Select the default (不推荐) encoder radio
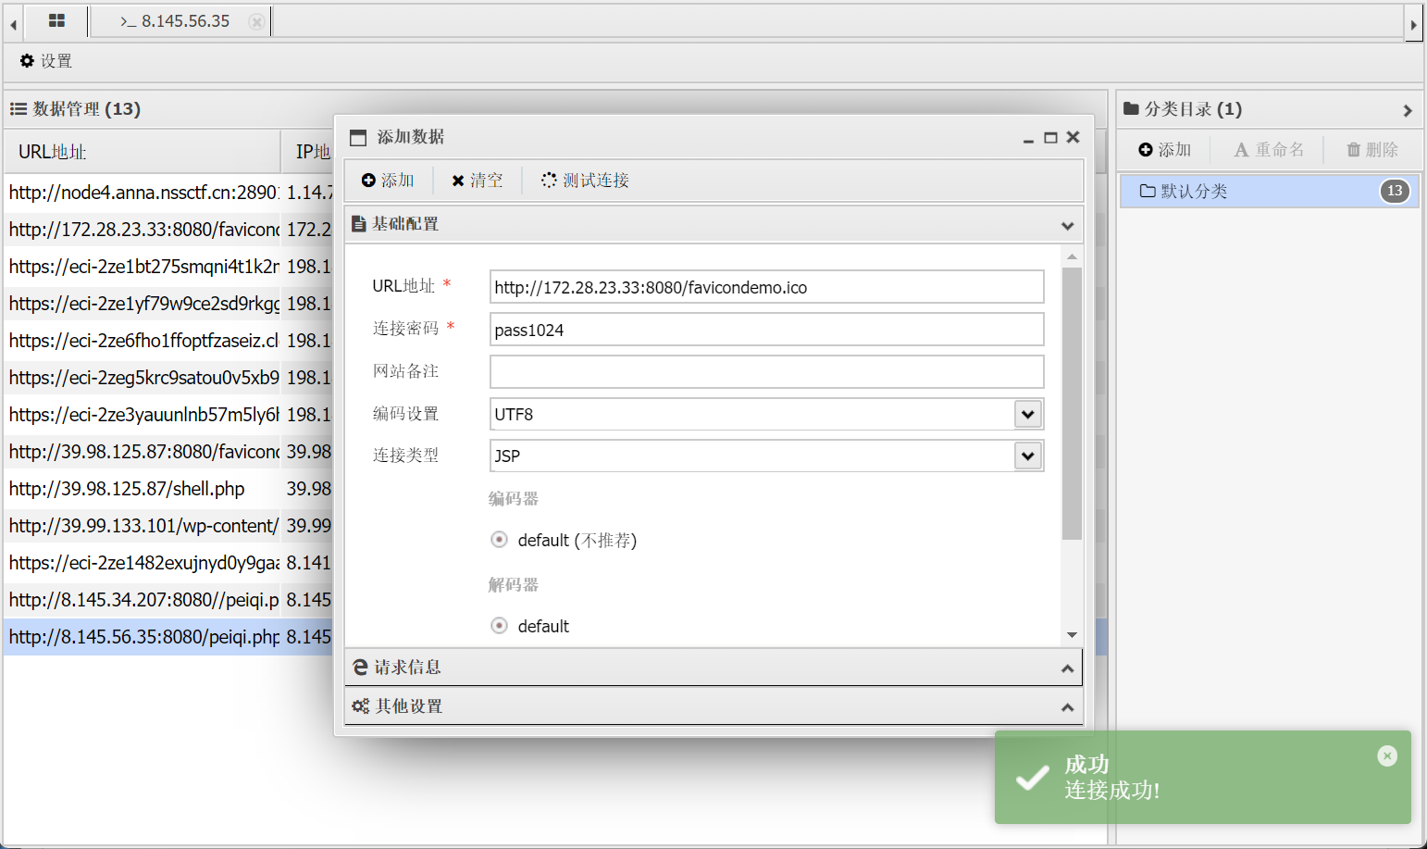Image resolution: width=1427 pixels, height=849 pixels. click(x=500, y=540)
